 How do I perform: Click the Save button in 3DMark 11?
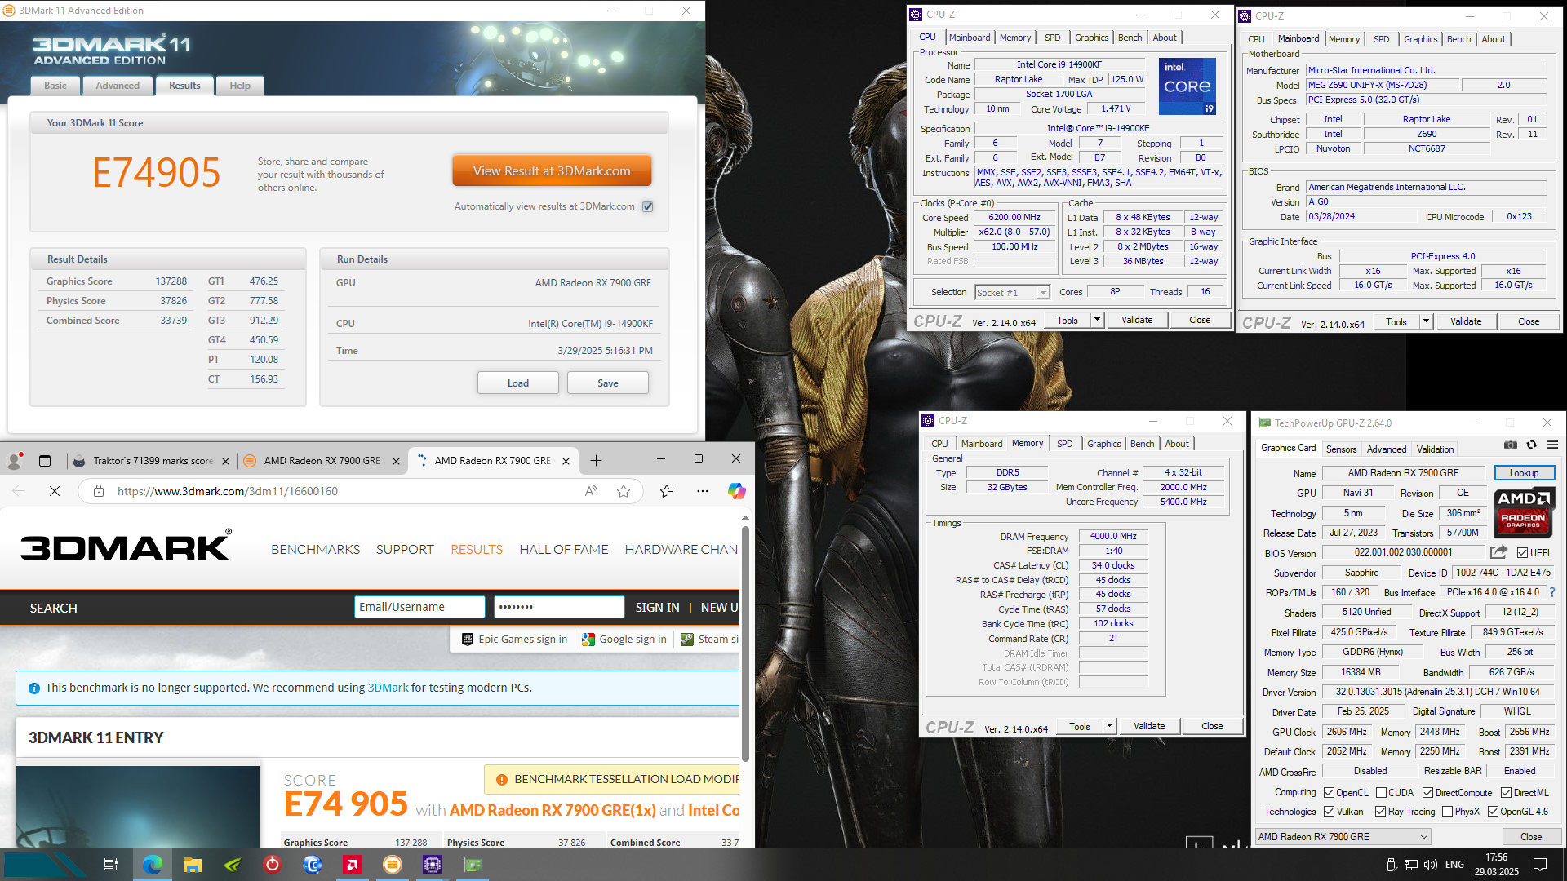tap(608, 383)
